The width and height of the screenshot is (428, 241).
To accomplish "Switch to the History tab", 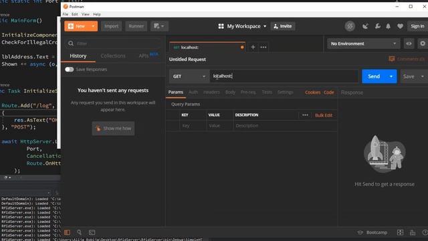I will [x=78, y=56].
